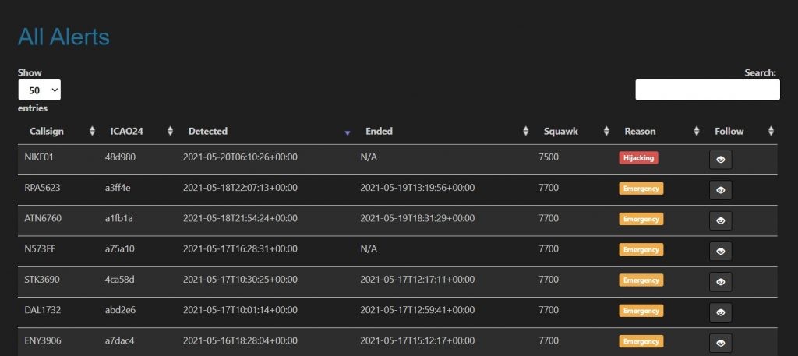This screenshot has height=356, width=798.
Task: Open the Show 50 entries dropdown
Action: click(40, 90)
